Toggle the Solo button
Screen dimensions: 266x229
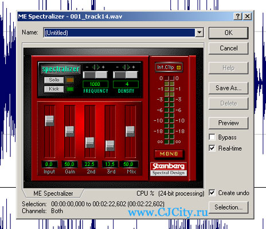[54, 80]
